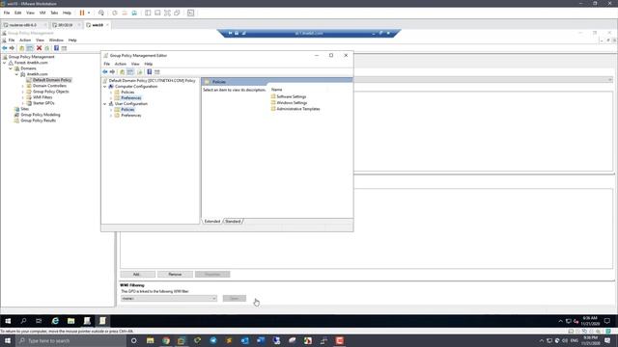618x347 pixels.
Task: Select Preferences under Computer Configuration
Action: (131, 98)
